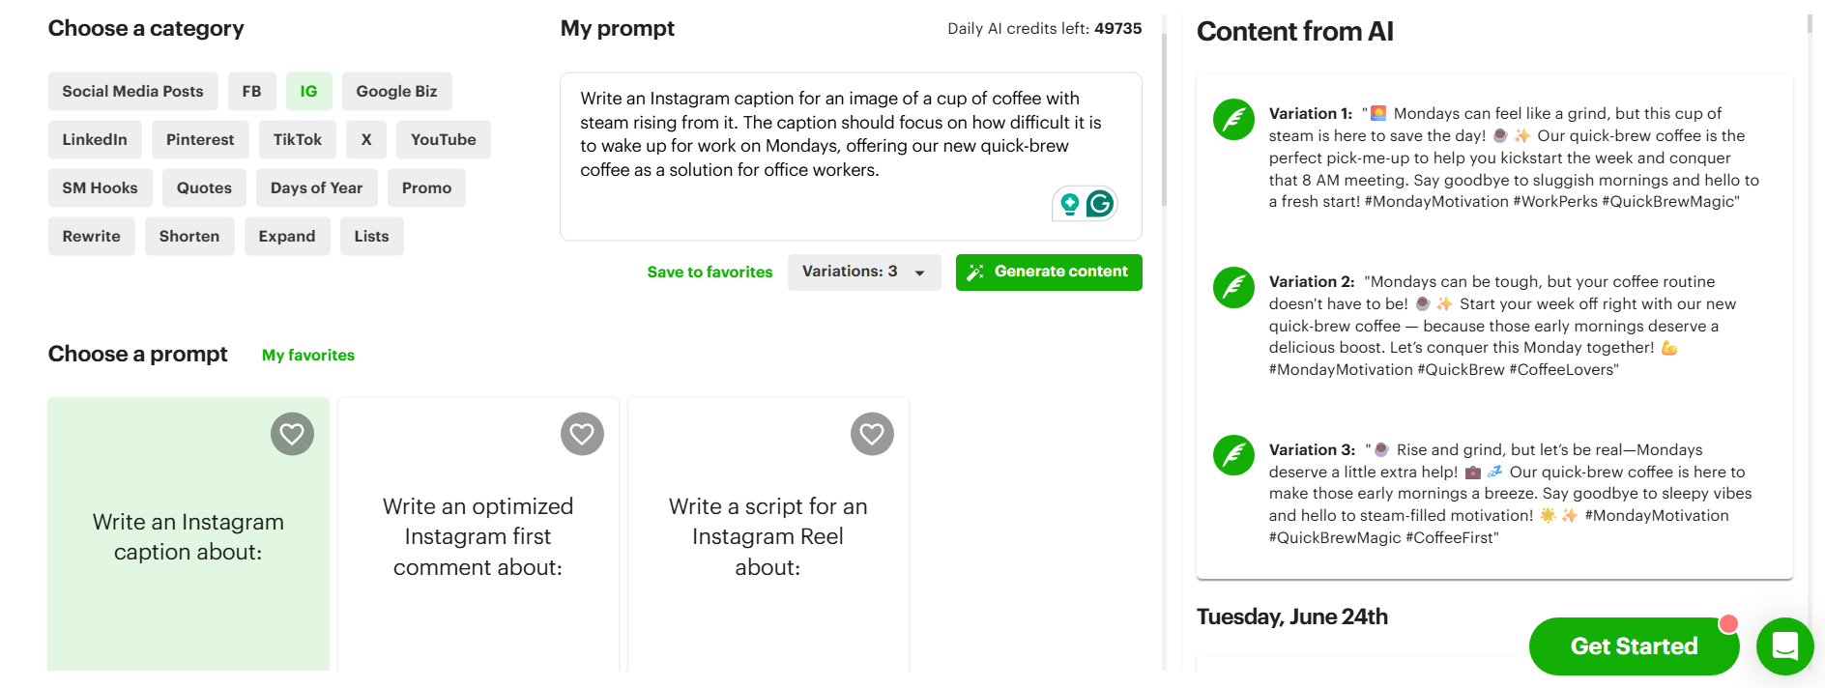This screenshot has height=688, width=1825.
Task: Click the Grammarly icon in prompt box
Action: coord(1100,204)
